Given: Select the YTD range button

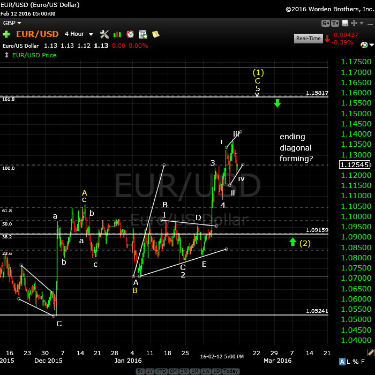Looking at the screenshot, I should (x=161, y=371).
